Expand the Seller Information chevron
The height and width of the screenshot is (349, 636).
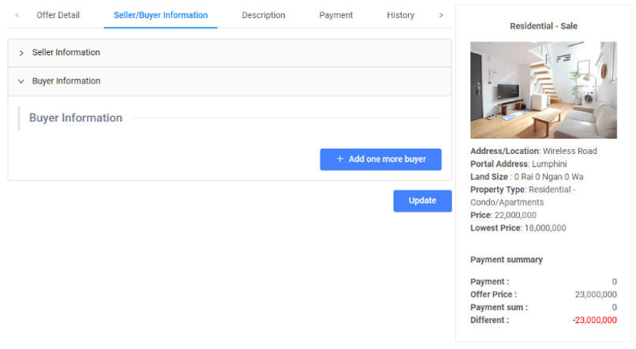click(x=21, y=53)
